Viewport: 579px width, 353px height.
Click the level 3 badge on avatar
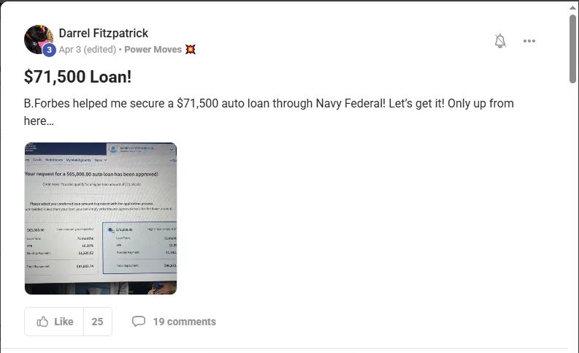click(x=49, y=50)
